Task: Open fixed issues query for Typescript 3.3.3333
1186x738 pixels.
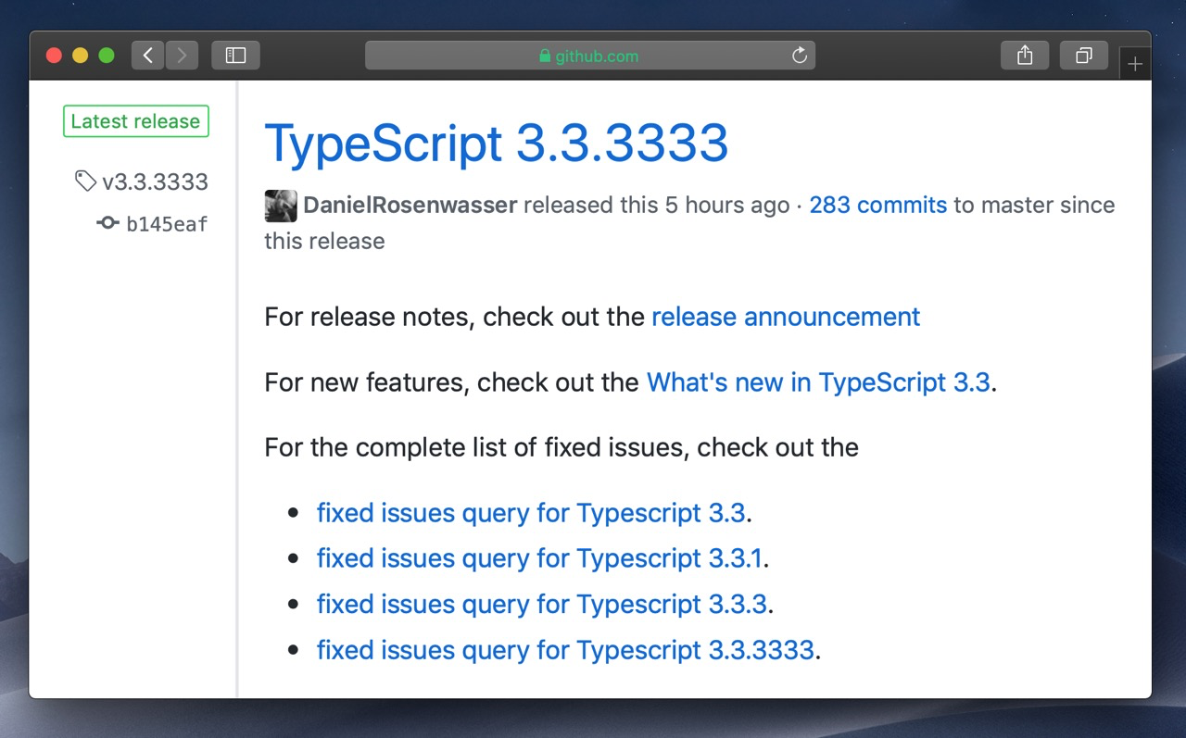Action: pos(565,650)
